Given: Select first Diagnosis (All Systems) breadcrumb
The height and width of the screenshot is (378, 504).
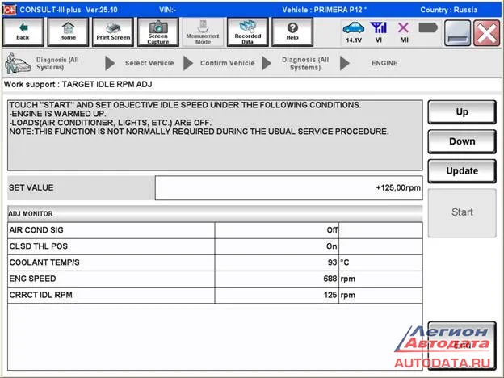Looking at the screenshot, I should coord(57,63).
